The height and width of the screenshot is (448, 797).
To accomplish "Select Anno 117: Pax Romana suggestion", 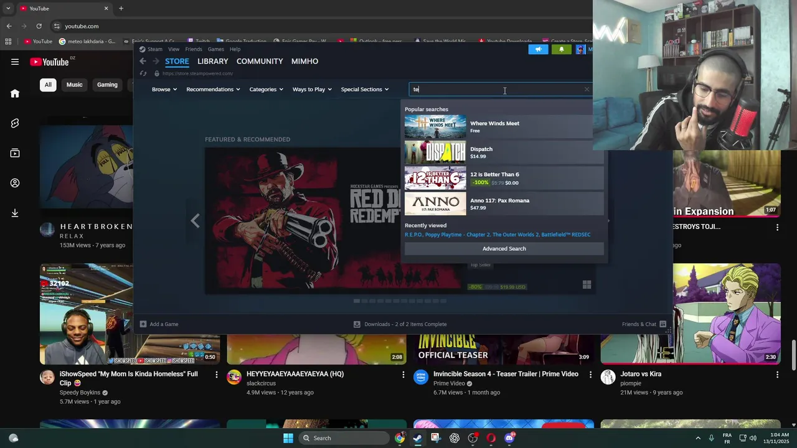I will (504, 204).
